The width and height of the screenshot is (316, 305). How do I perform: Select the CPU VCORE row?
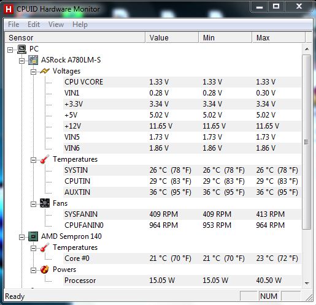182,82
